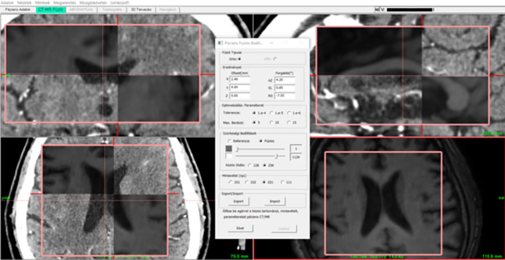
Task: Choose common scale 128
Action: 250,165
